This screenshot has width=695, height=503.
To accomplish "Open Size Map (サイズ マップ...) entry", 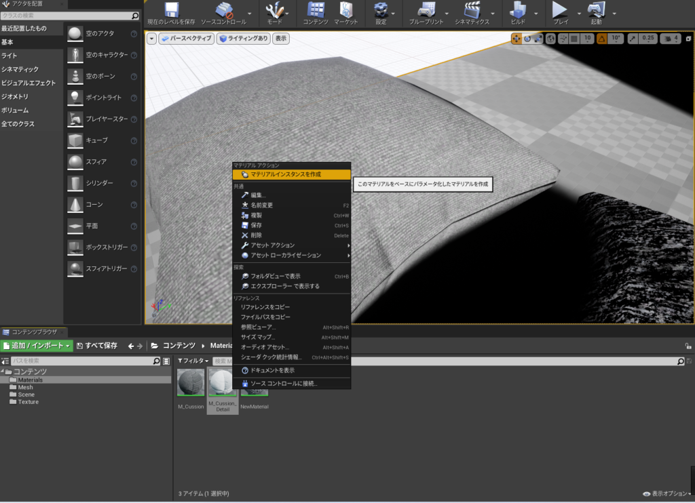I will point(292,338).
